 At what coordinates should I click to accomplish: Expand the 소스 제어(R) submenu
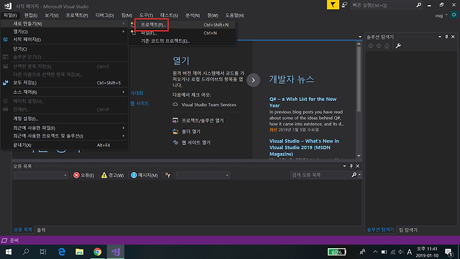(65, 92)
